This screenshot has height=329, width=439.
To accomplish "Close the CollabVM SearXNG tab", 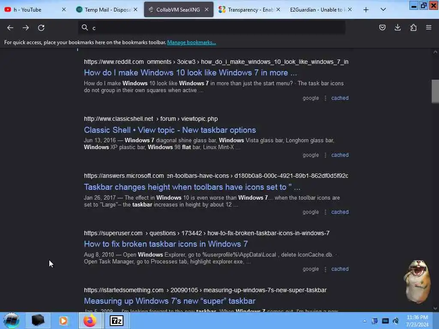I will 207,9.
